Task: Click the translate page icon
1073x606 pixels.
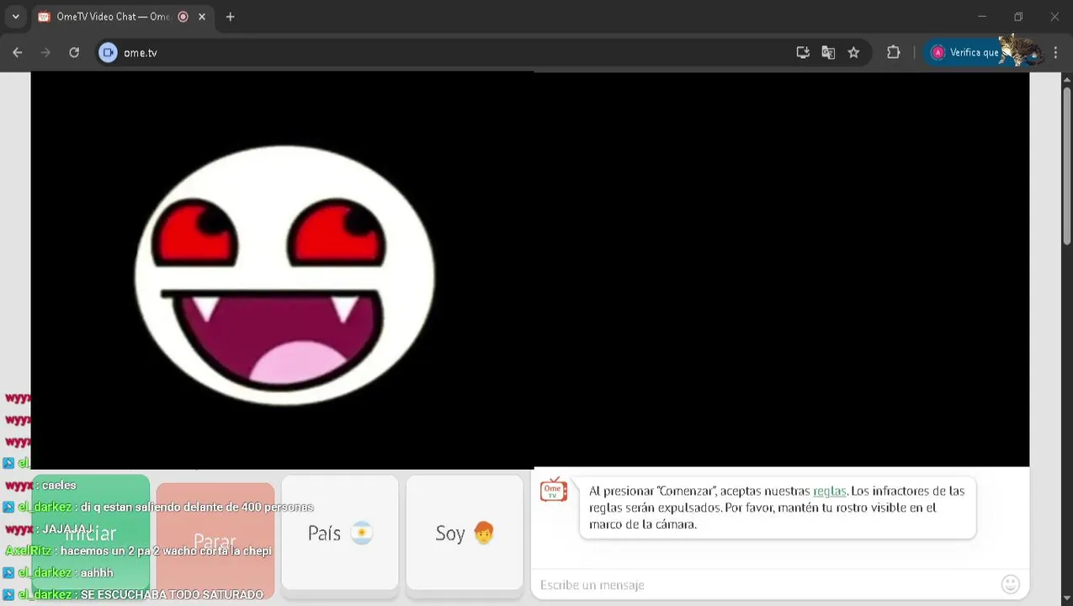Action: click(x=828, y=52)
